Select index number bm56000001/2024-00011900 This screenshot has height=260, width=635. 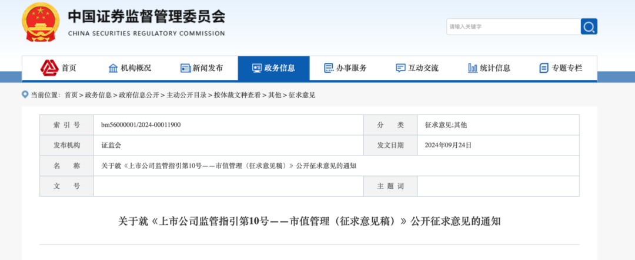pyautogui.click(x=141, y=125)
